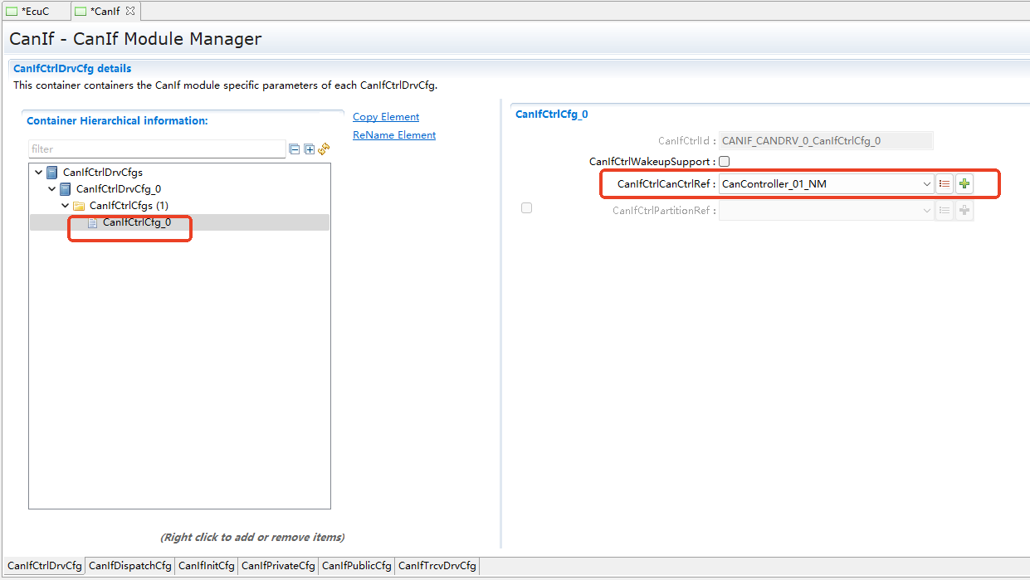Open reference list for CanIfCtrlCanCtrlRef
1030x580 pixels.
tap(945, 184)
